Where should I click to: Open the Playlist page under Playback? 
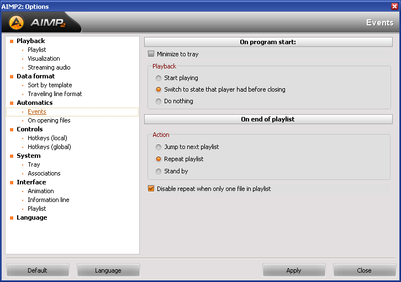pos(37,50)
